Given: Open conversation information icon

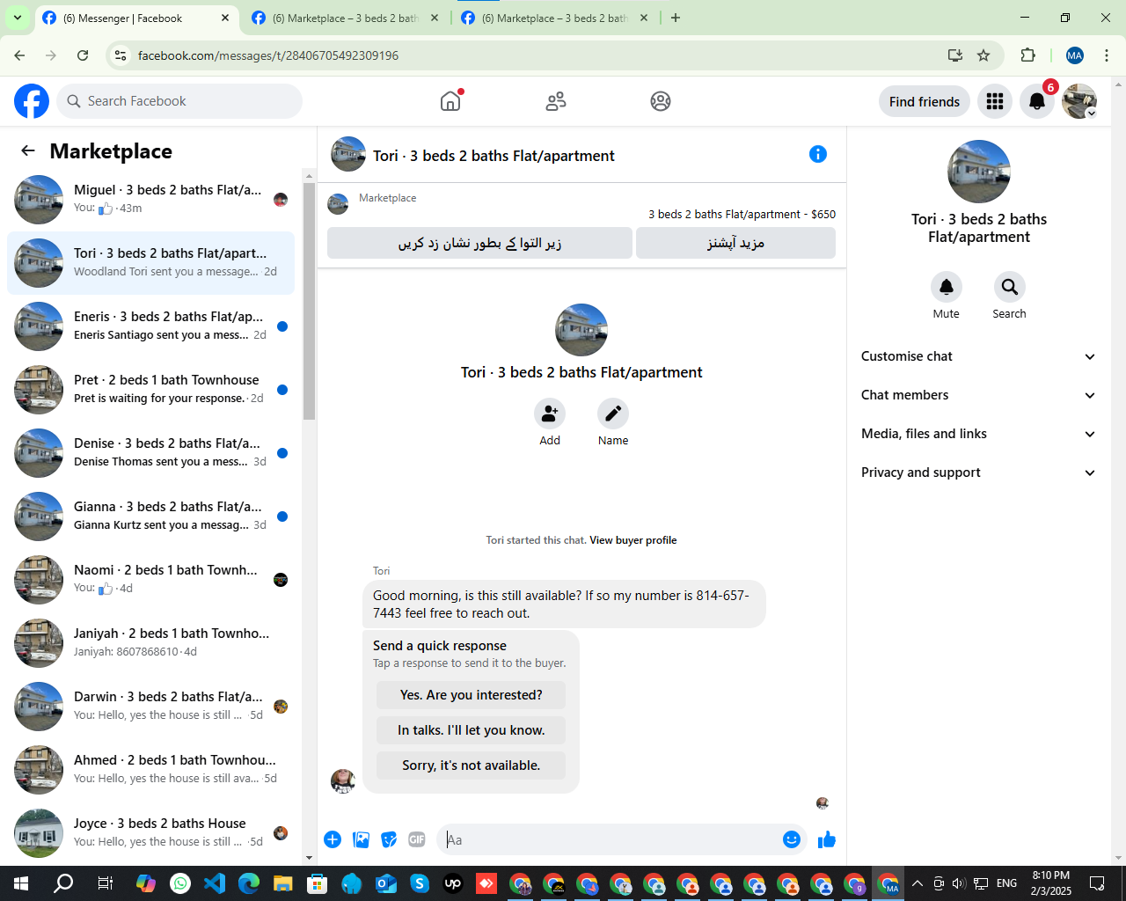Looking at the screenshot, I should tap(818, 154).
